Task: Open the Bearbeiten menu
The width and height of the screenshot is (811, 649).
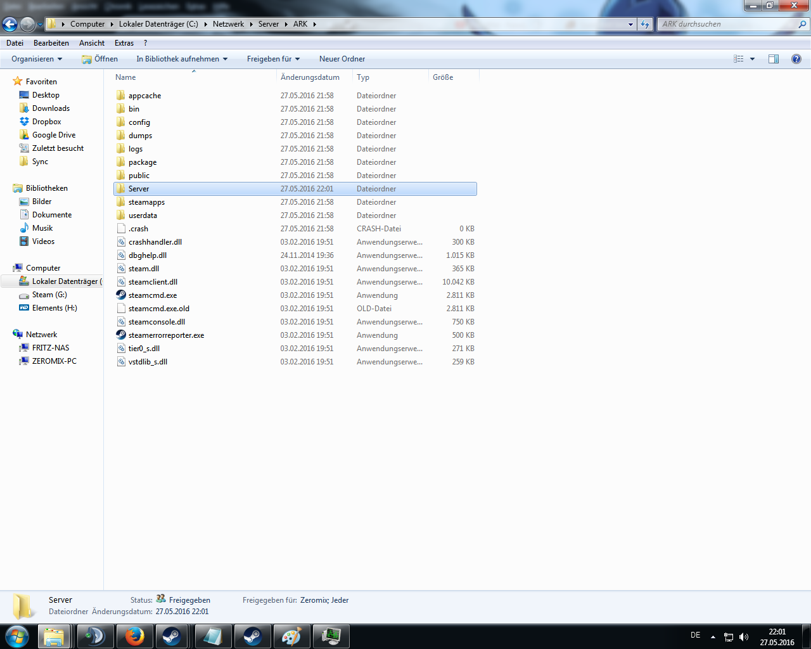Action: [x=51, y=43]
